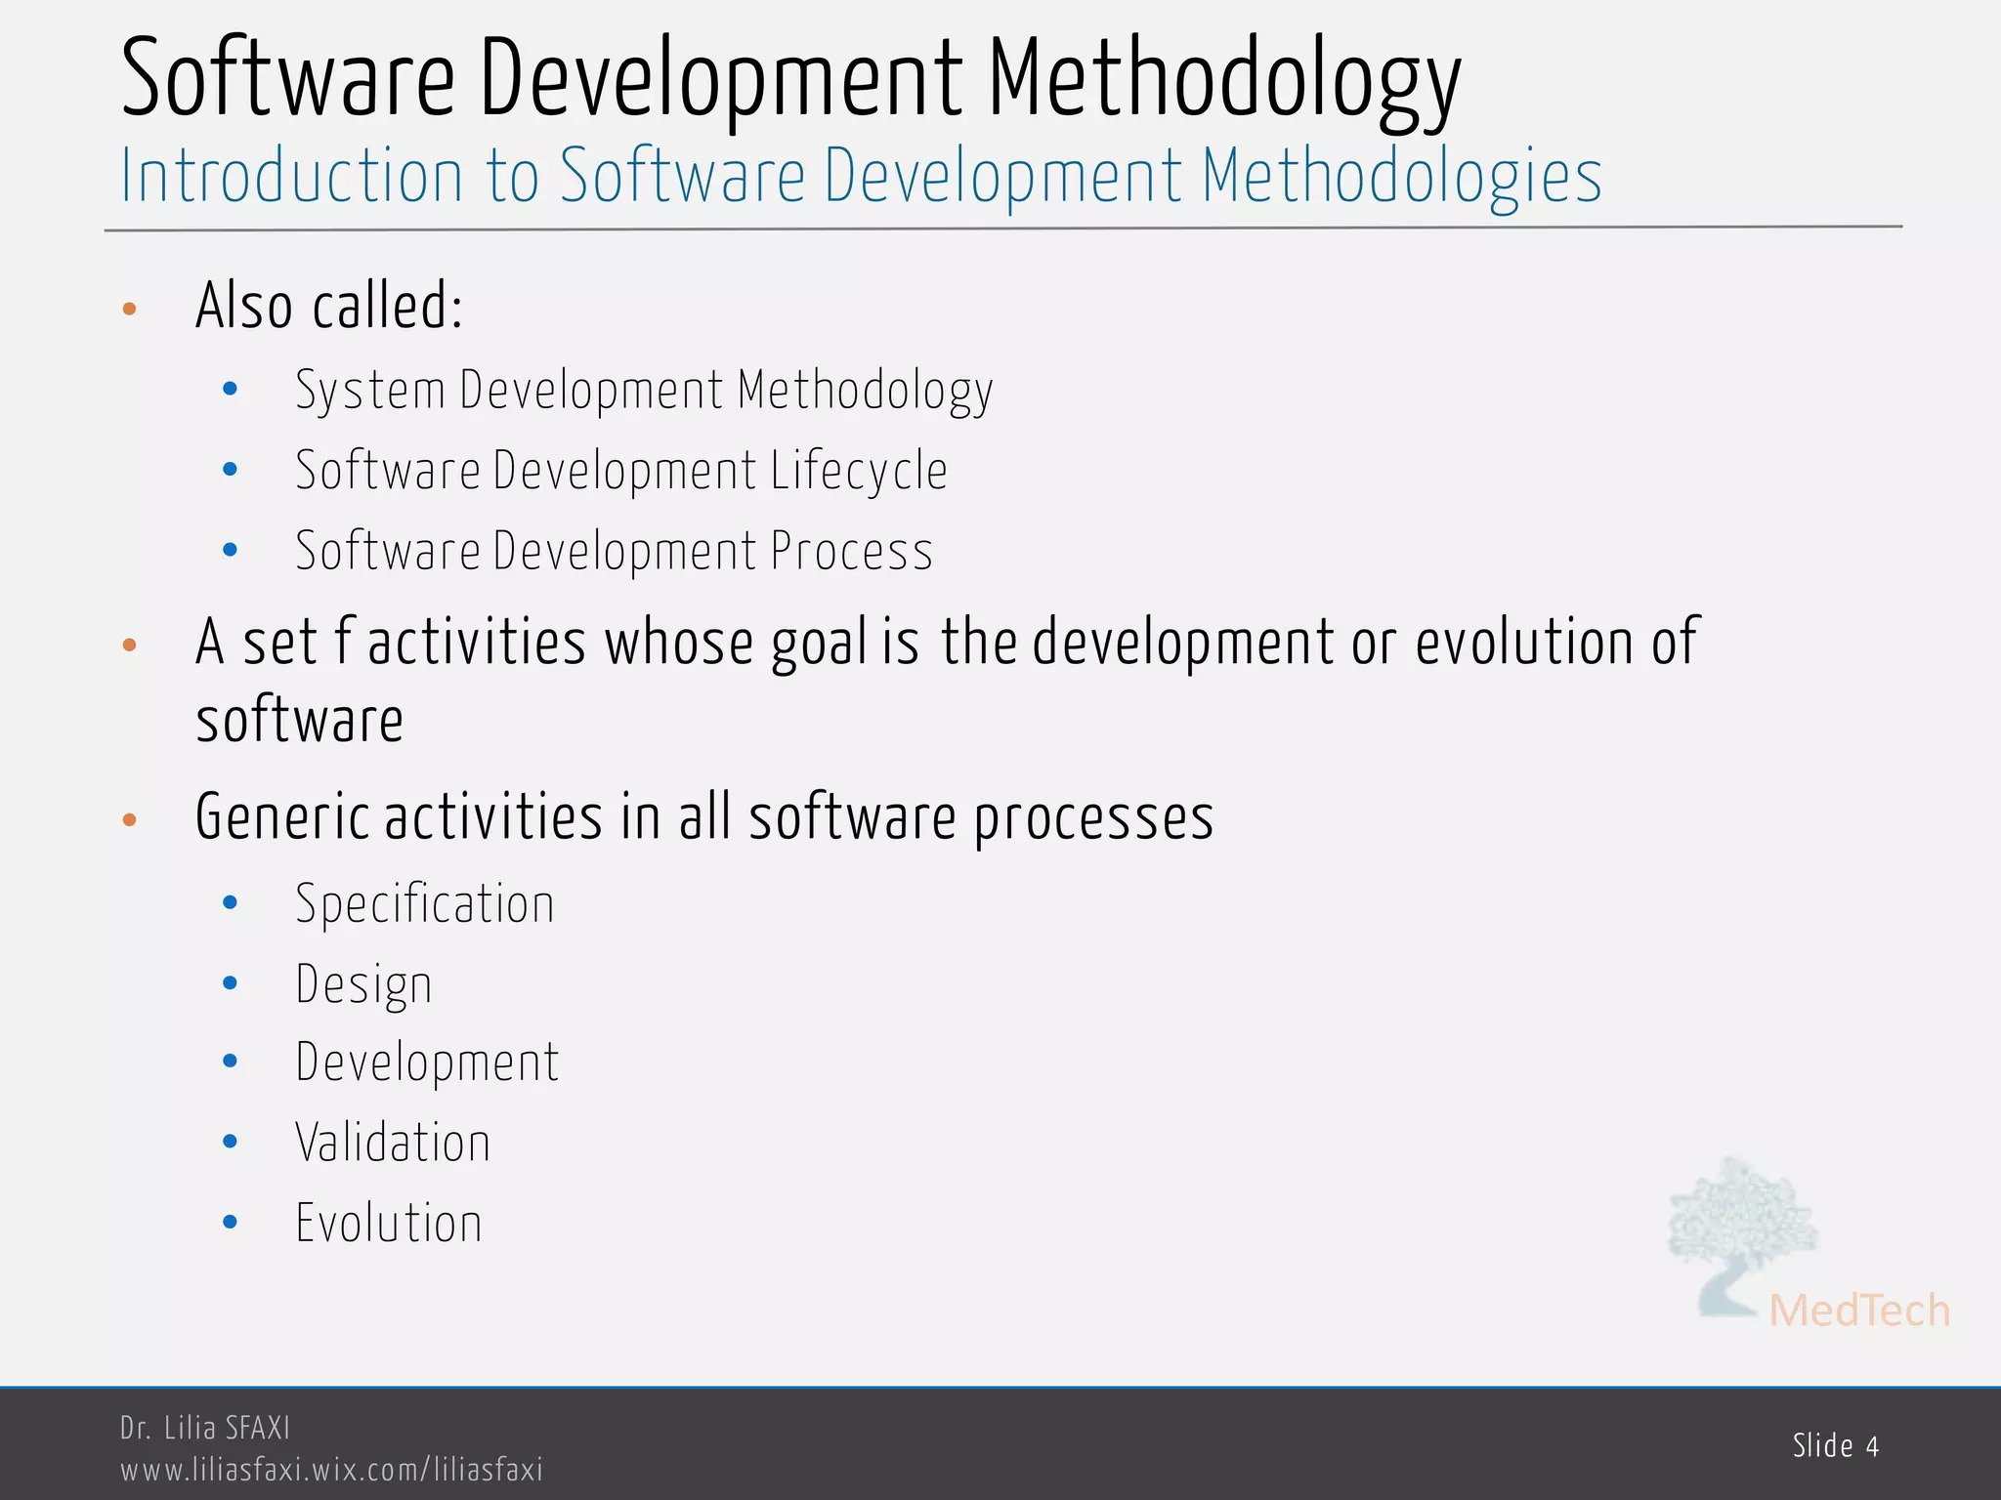Select the Design sub-bullet

363,984
